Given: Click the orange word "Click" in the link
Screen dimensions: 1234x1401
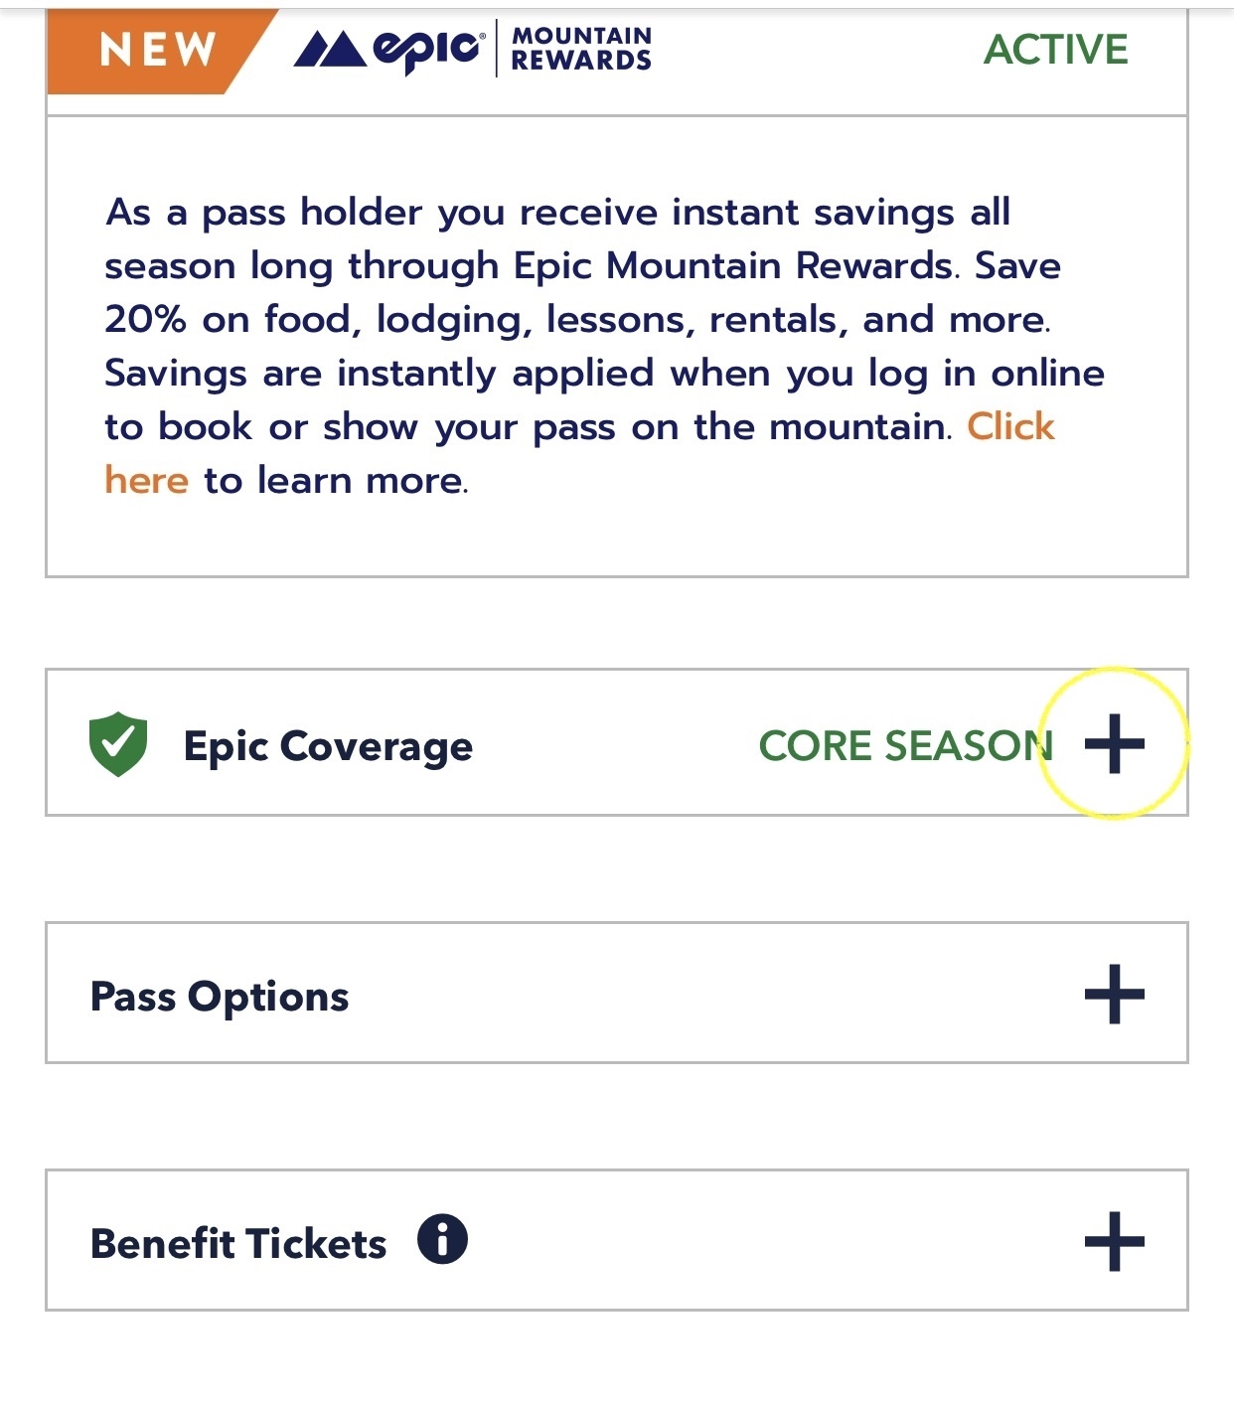Looking at the screenshot, I should [x=1010, y=426].
